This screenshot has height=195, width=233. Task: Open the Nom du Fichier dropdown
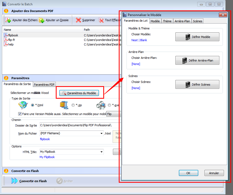point(101,133)
